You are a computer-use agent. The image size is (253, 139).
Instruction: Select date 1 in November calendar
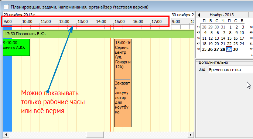230,27
